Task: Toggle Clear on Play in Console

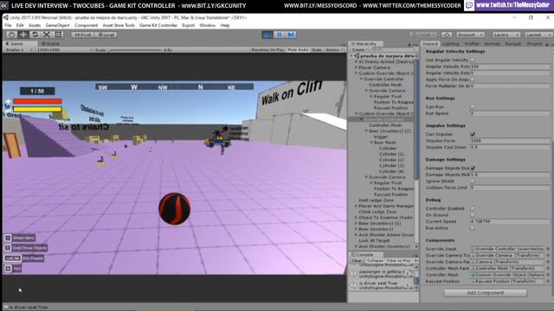Action: [398, 261]
